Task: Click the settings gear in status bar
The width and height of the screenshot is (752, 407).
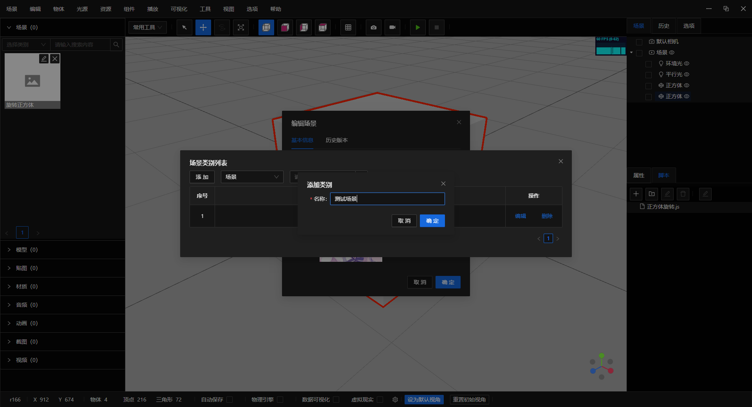Action: (395, 400)
